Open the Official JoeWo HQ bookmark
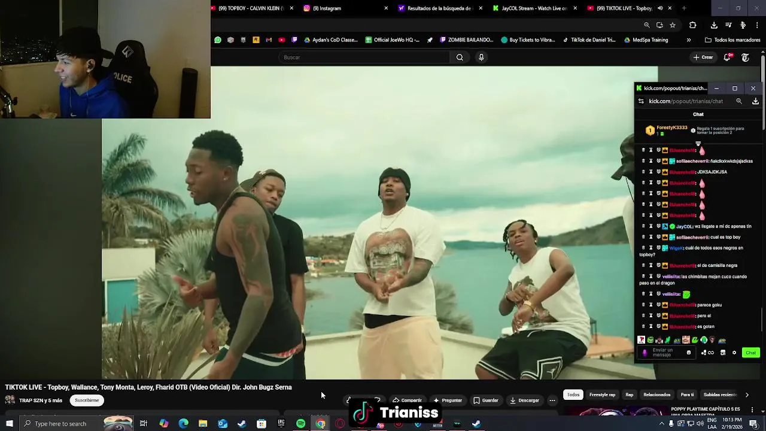Image resolution: width=766 pixels, height=431 pixels. (x=393, y=40)
